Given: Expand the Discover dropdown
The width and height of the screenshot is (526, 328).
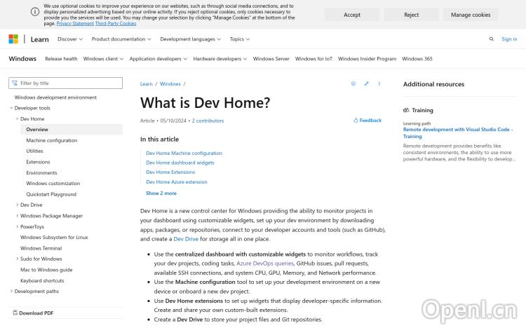Looking at the screenshot, I should [69, 39].
